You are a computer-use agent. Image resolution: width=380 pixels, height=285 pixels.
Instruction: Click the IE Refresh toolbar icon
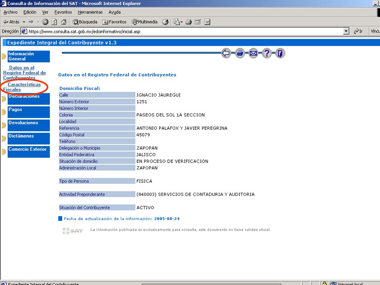point(55,22)
